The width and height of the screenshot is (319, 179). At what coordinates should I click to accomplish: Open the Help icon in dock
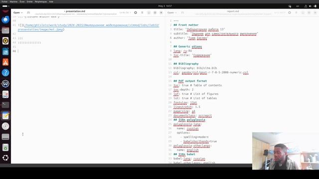point(5,73)
